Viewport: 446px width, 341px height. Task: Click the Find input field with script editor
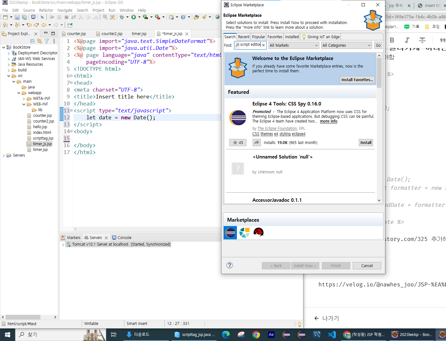[x=250, y=45]
